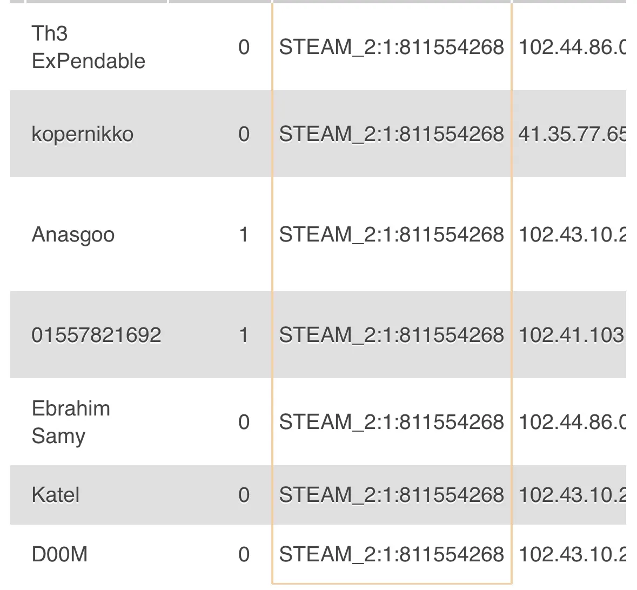Click the IP address in Anasgoo row
The image size is (637, 590).
click(x=572, y=234)
